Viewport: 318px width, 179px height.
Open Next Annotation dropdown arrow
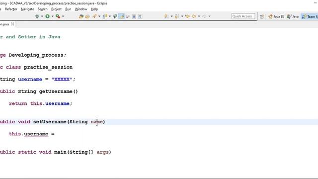coord(171,16)
